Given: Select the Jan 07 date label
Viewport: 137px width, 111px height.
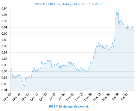Looking at the screenshot, I should [52, 97].
